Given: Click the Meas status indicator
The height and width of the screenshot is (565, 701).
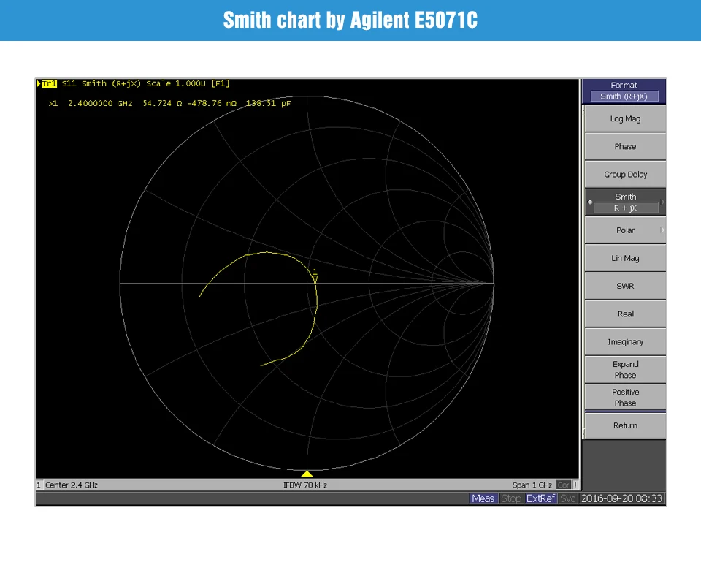Looking at the screenshot, I should coord(483,498).
